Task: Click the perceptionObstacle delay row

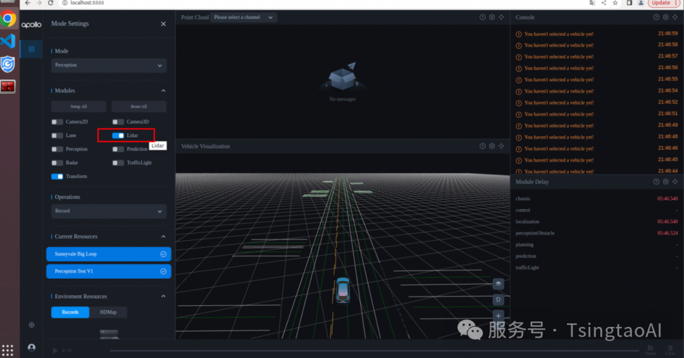Action: point(597,233)
